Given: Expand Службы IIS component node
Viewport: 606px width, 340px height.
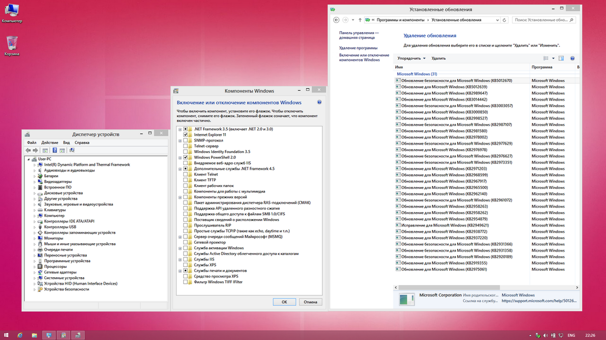Looking at the screenshot, I should 180,259.
